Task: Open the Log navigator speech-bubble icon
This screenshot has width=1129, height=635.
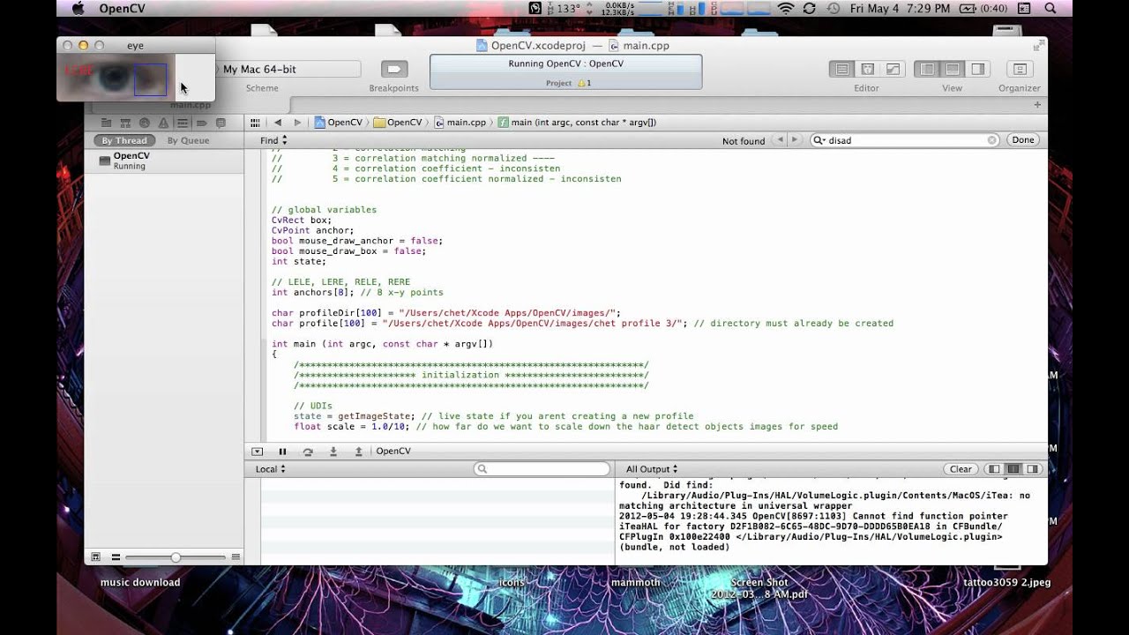Action: pyautogui.click(x=221, y=123)
